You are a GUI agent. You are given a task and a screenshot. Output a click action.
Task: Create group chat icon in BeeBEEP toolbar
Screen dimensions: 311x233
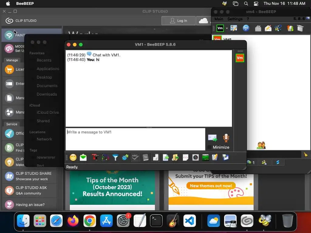click(x=278, y=28)
